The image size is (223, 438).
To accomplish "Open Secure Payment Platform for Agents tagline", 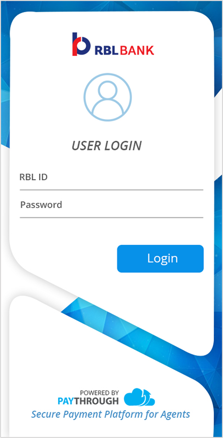I will coord(111,415).
